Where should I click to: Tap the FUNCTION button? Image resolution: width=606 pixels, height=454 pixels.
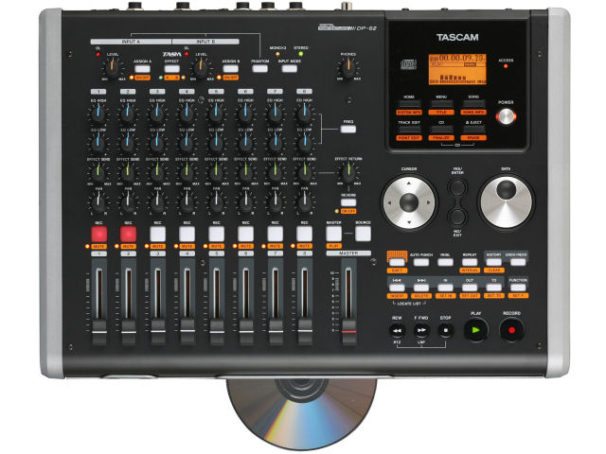(518, 288)
